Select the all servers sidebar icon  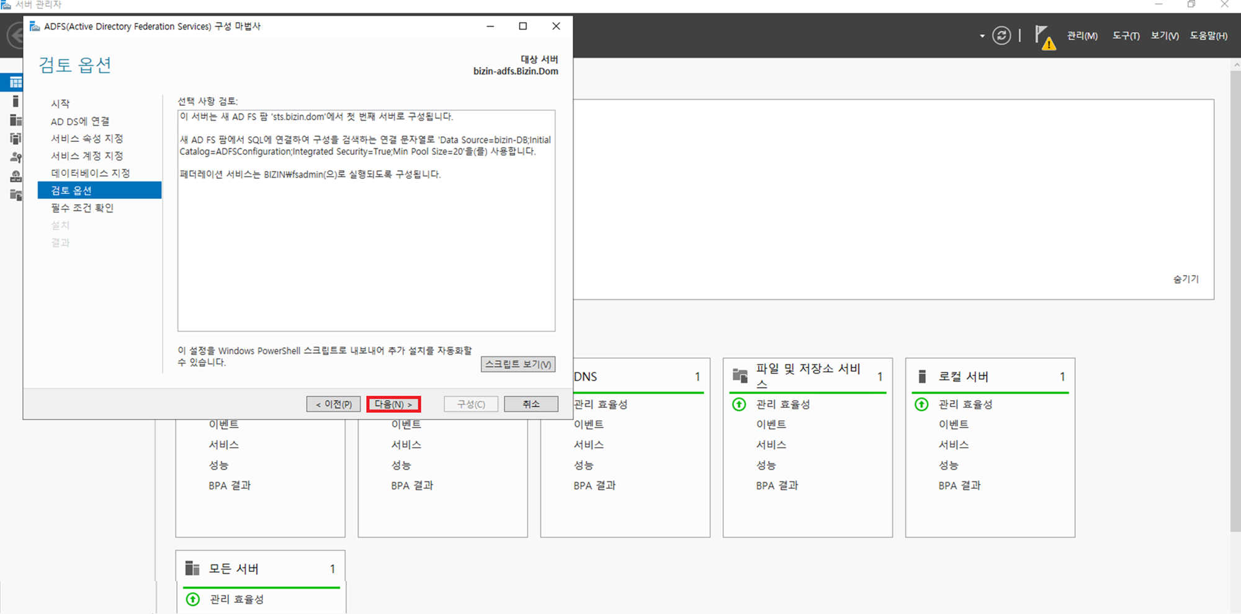pos(16,120)
